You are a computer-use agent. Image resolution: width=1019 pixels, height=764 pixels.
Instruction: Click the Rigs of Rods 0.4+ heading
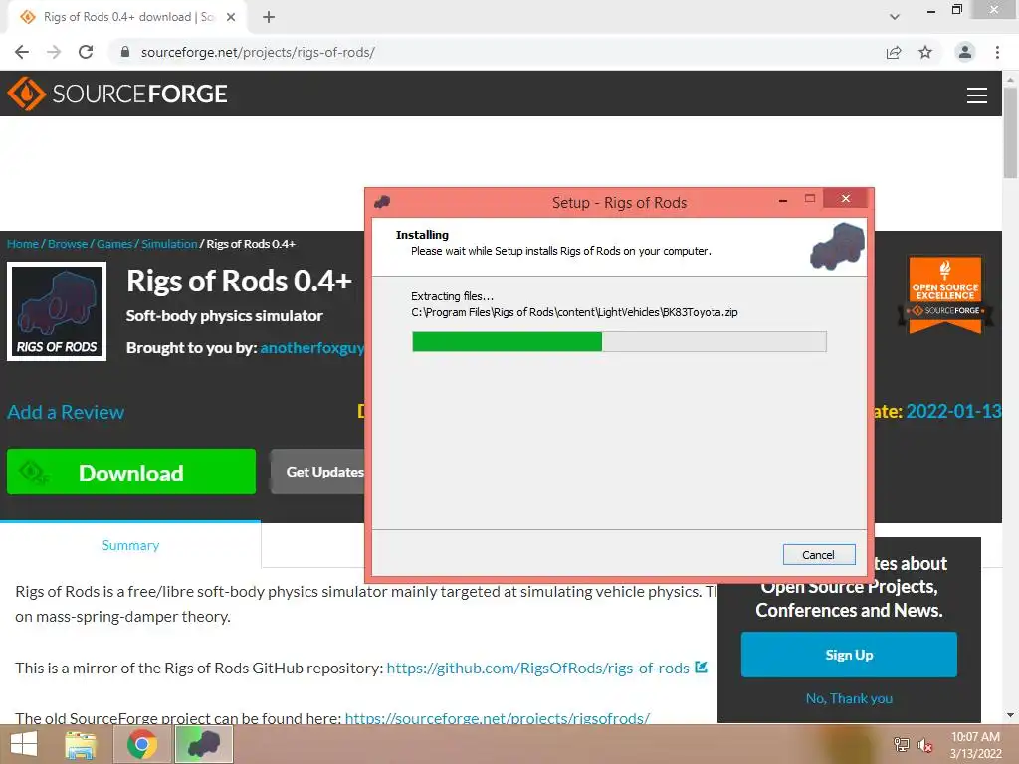coord(239,281)
